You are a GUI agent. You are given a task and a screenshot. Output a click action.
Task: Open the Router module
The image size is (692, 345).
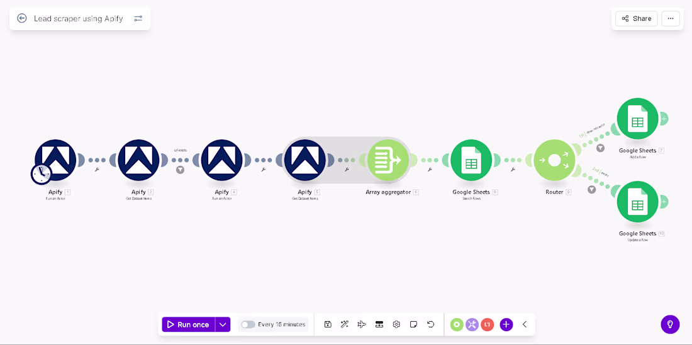click(554, 160)
